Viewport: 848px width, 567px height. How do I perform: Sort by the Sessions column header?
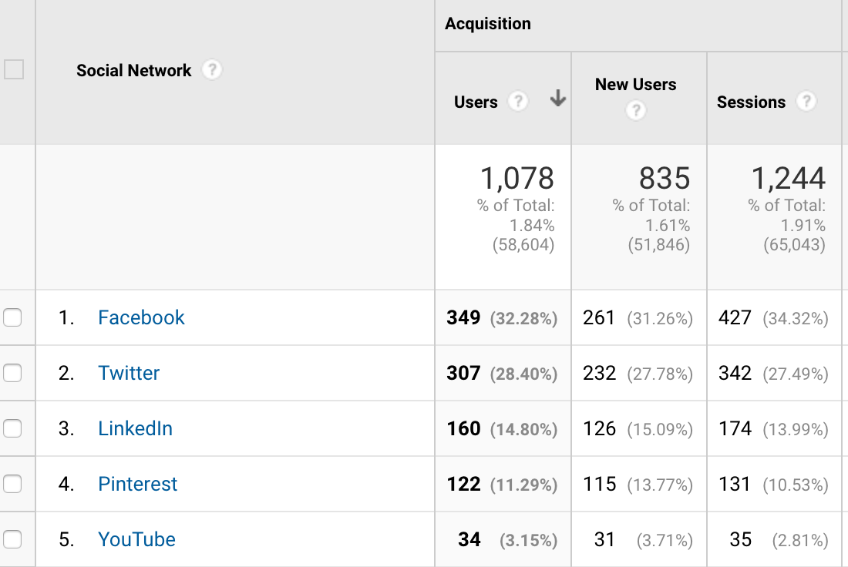click(751, 102)
